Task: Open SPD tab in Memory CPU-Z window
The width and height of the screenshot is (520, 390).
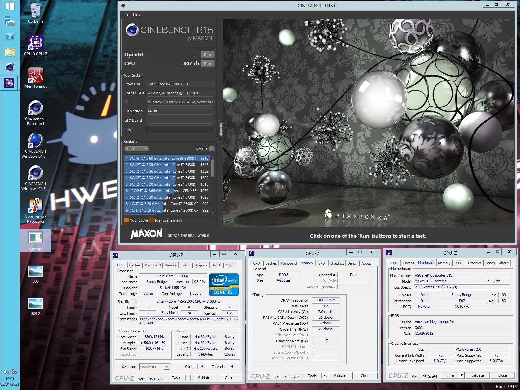Action: pyautogui.click(x=322, y=263)
